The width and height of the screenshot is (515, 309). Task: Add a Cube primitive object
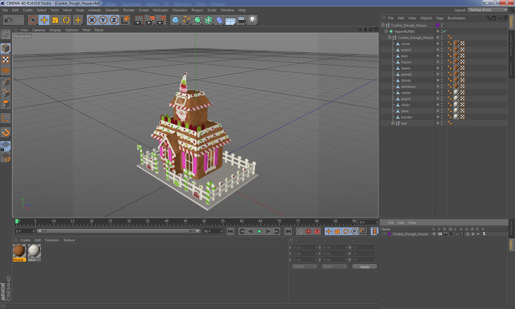point(175,20)
